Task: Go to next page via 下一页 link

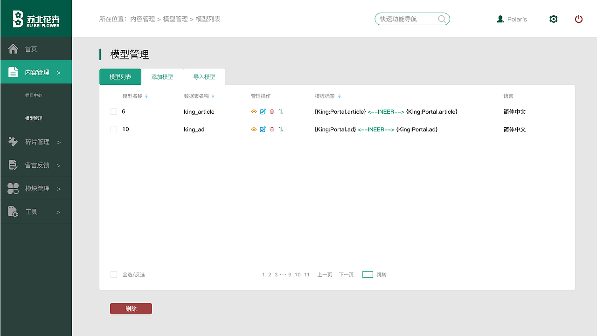Action: 346,274
